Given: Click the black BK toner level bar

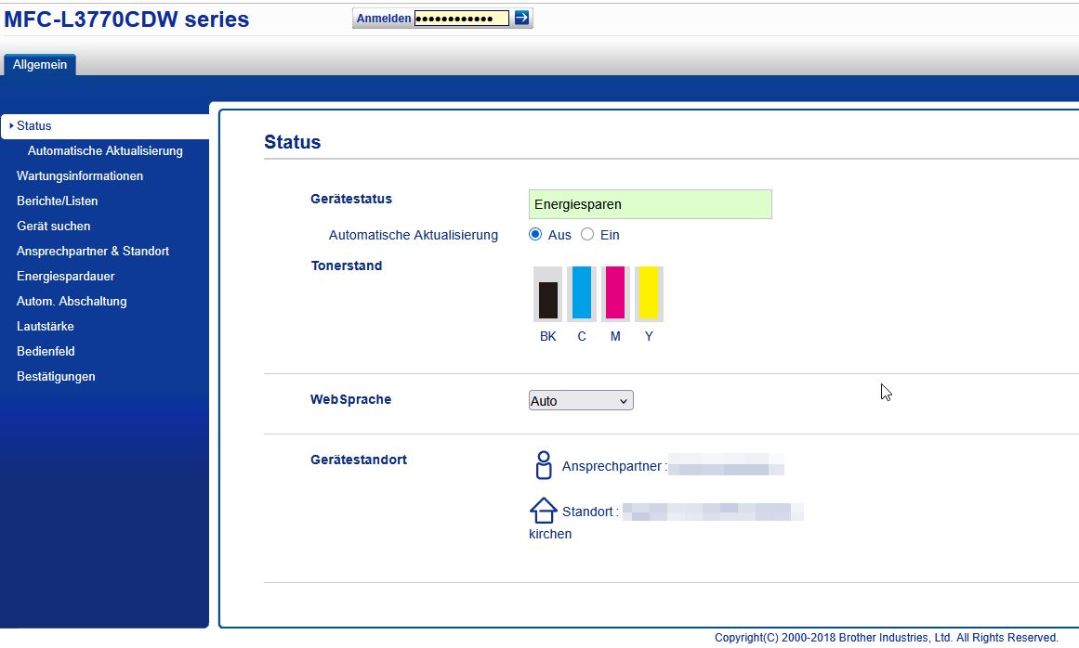Looking at the screenshot, I should click(x=547, y=294).
